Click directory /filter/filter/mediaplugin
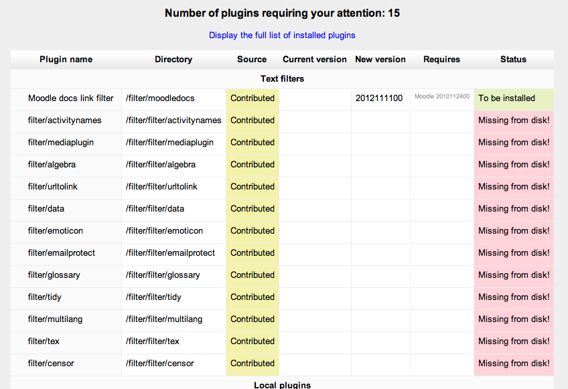 pyautogui.click(x=169, y=143)
